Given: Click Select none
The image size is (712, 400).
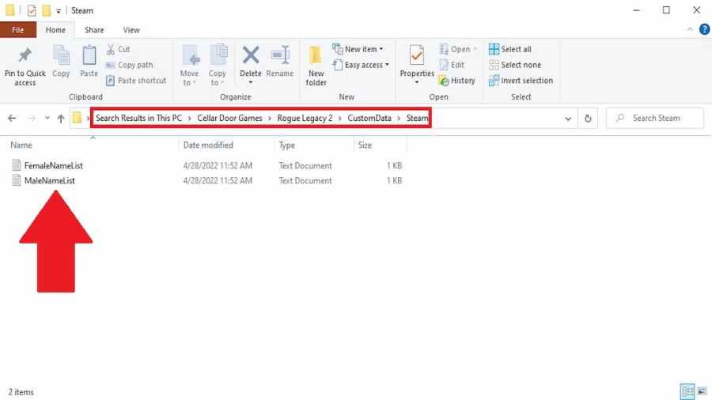Looking at the screenshot, I should 515,65.
